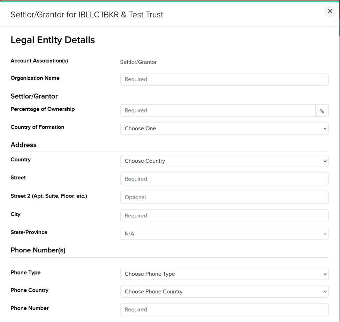Viewport: 340px width, 322px height.
Task: Click the percent sign addon
Action: point(322,110)
